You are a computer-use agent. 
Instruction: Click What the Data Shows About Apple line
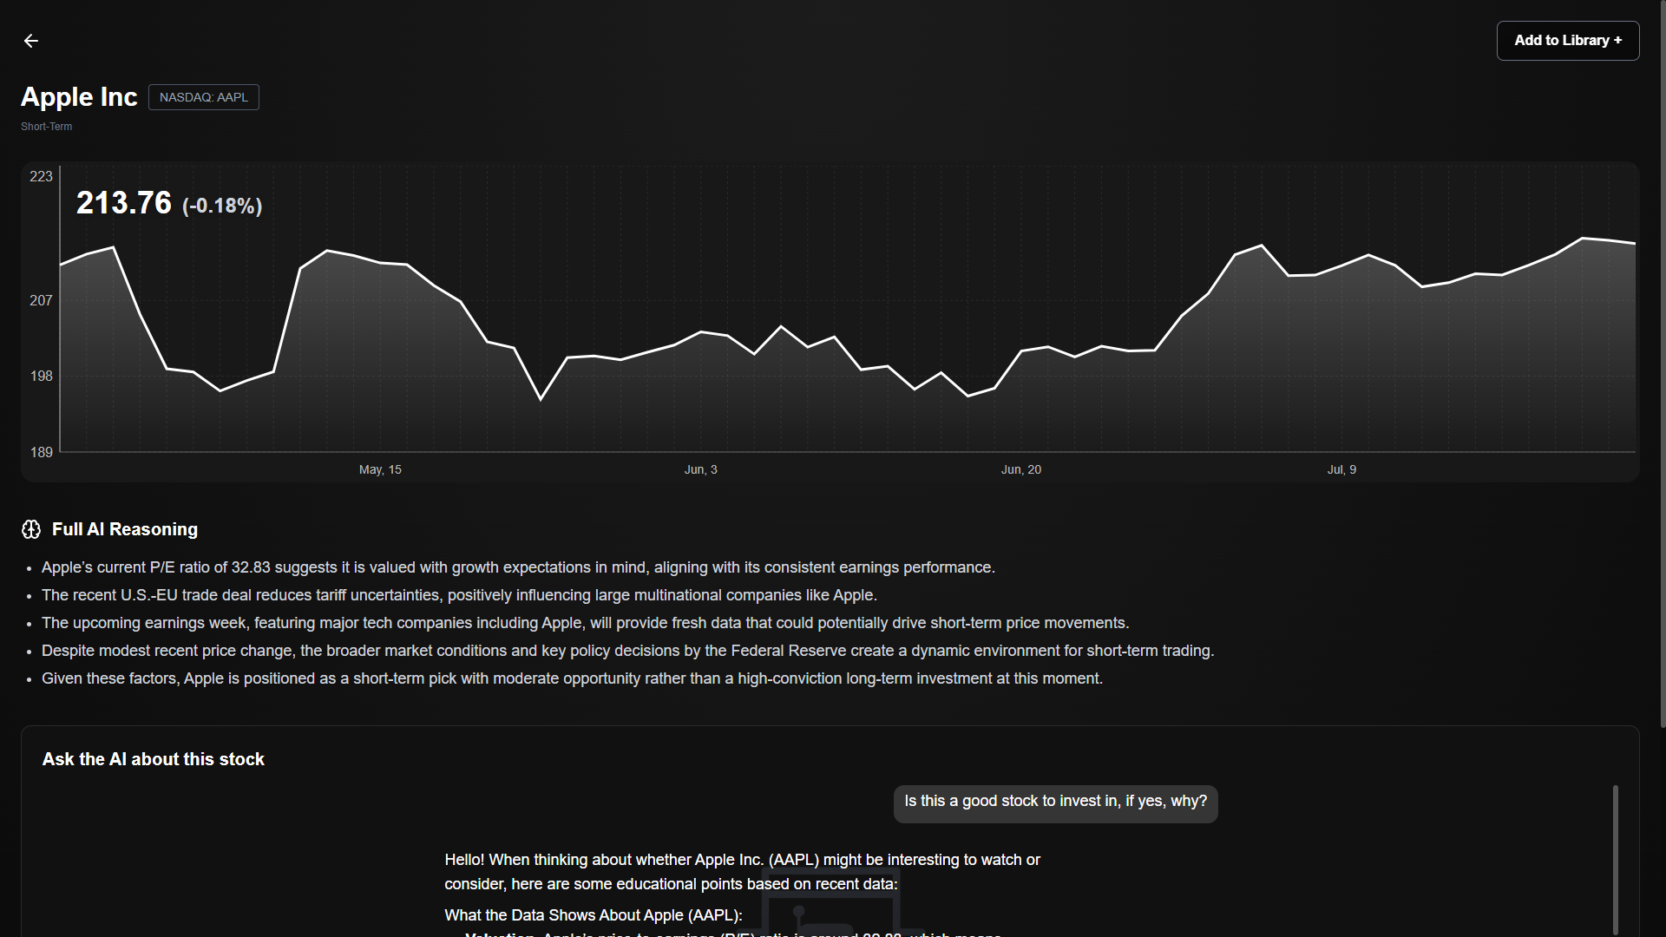point(594,915)
